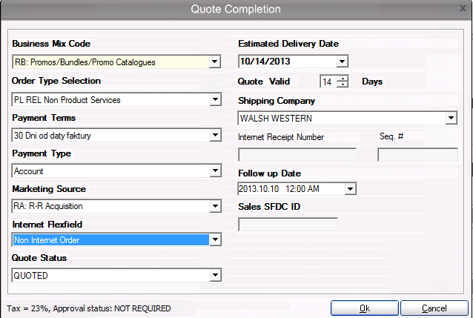Confirm the quote with the Ok button
The width and height of the screenshot is (473, 318).
point(365,308)
